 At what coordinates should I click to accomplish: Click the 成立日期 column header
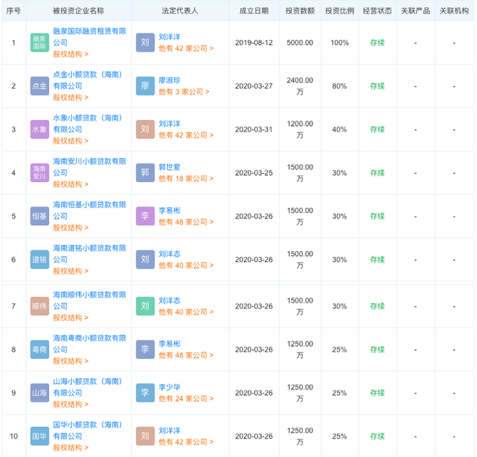coord(253,11)
